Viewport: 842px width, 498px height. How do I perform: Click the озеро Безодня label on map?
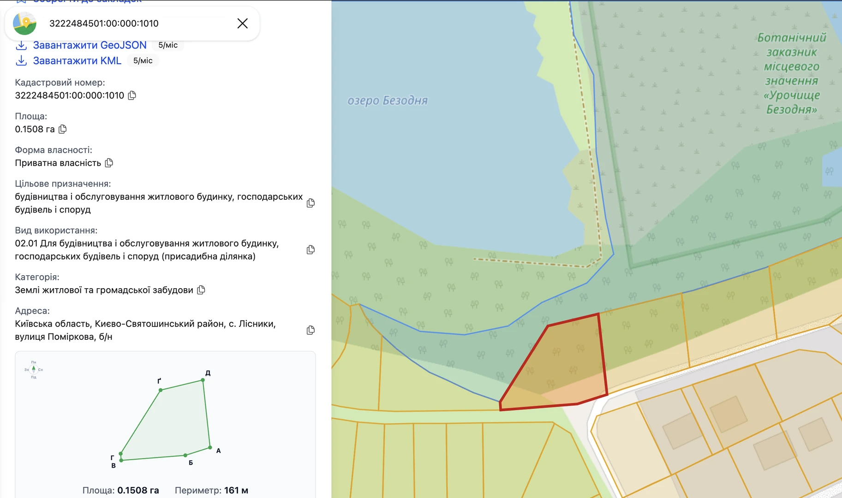pyautogui.click(x=388, y=101)
